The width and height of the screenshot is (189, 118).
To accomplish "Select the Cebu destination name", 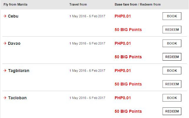I will tap(14, 16).
